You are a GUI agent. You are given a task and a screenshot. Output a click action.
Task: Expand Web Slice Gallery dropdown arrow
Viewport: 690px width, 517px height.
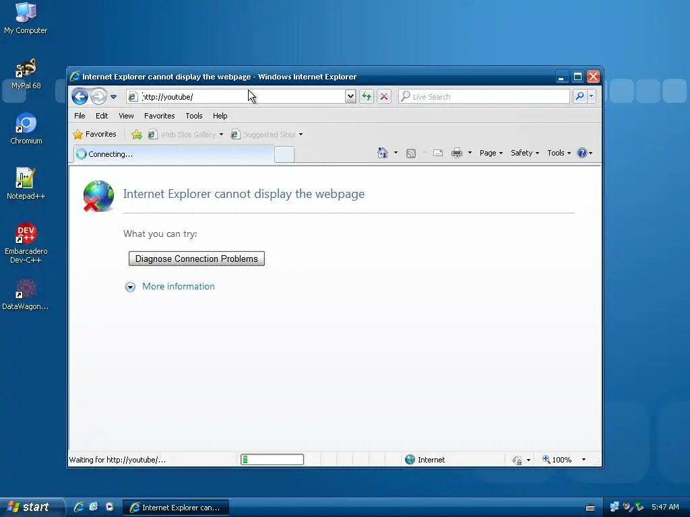(221, 135)
